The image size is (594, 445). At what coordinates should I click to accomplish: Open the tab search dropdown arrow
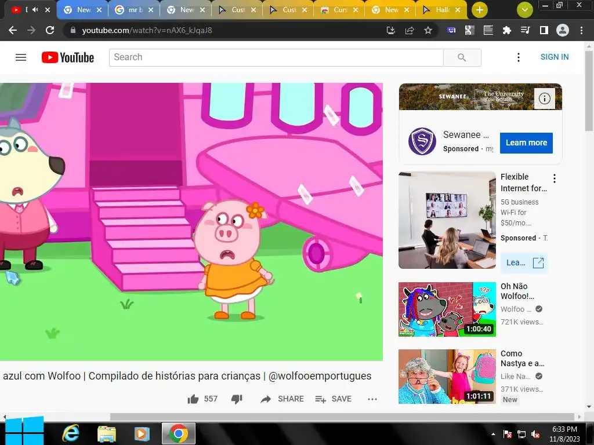tap(524, 10)
